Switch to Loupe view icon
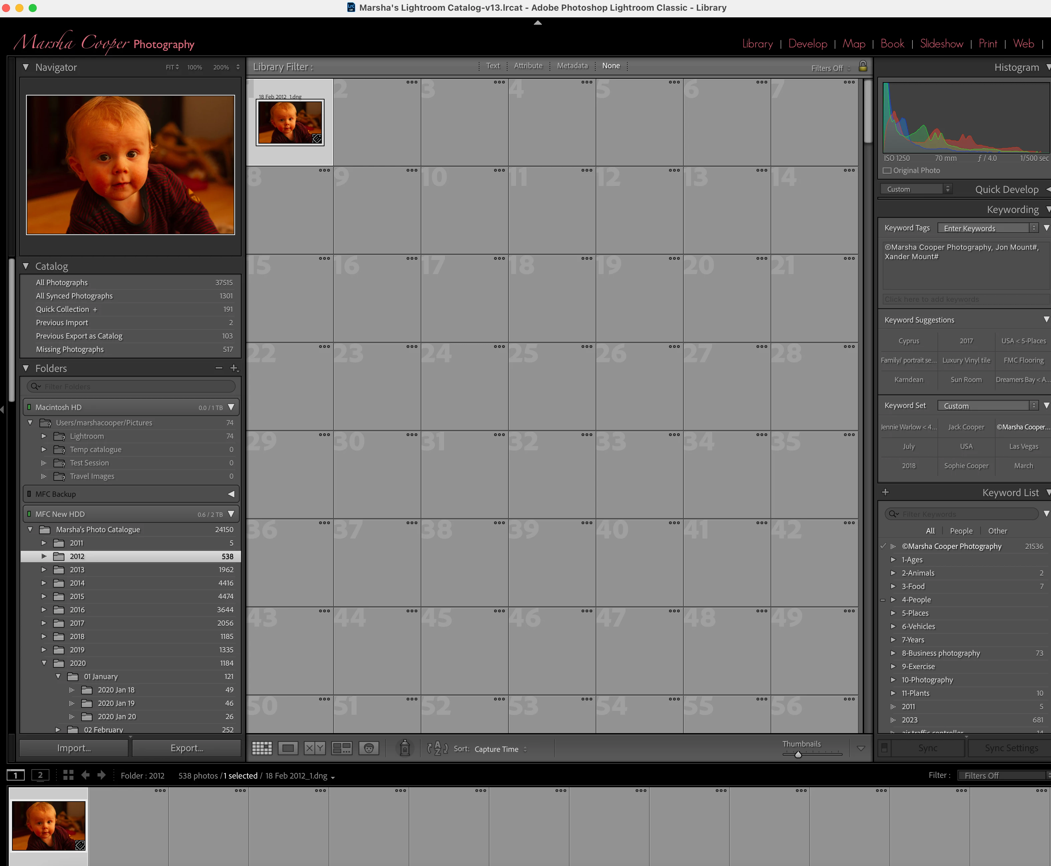 [288, 748]
